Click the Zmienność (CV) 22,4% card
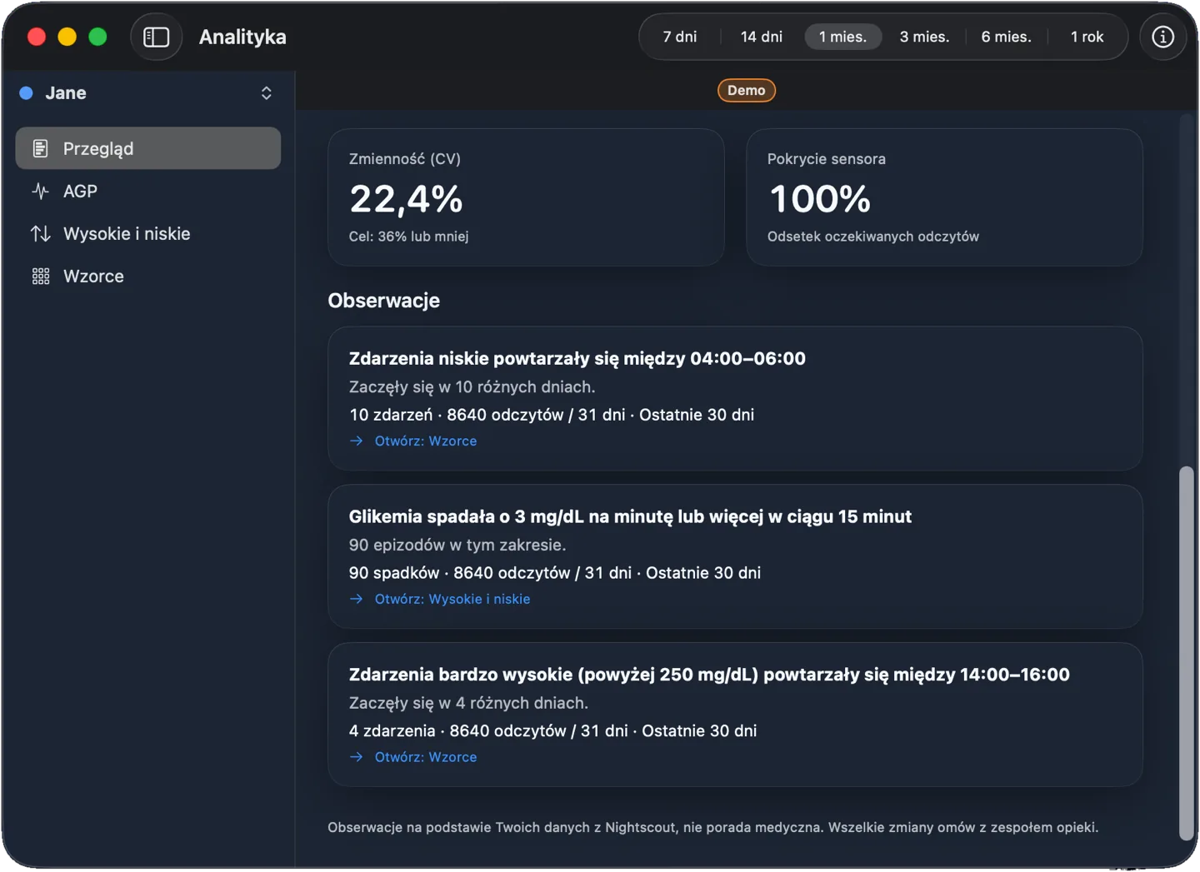Image resolution: width=1200 pixels, height=872 pixels. click(x=526, y=197)
